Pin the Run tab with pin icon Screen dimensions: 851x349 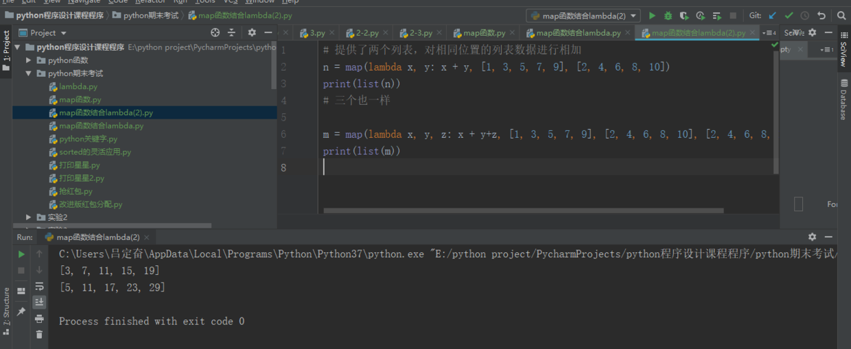pos(21,311)
